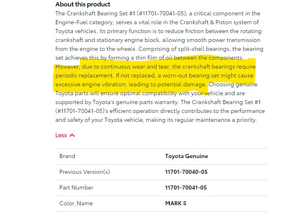The width and height of the screenshot is (303, 223).
Task: Select the Part Number row label
Action: tap(76, 188)
